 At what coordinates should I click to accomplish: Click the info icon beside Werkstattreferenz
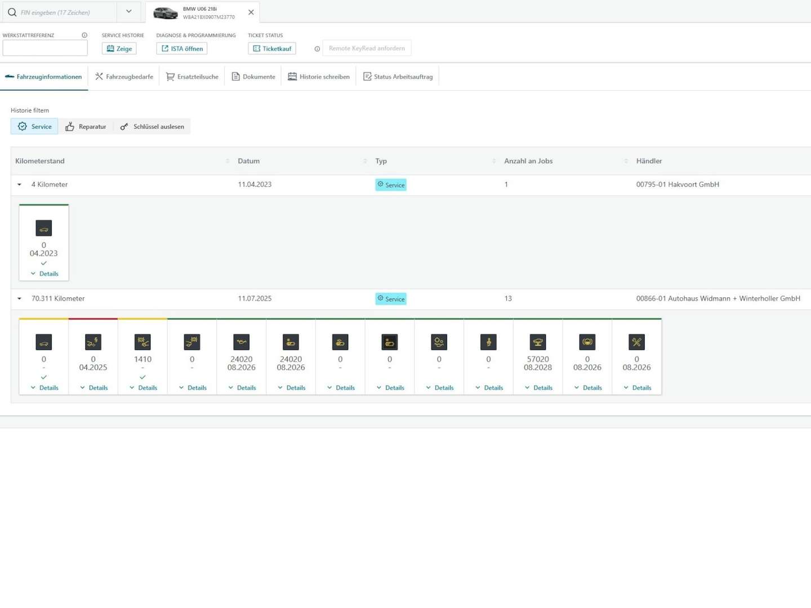(84, 35)
